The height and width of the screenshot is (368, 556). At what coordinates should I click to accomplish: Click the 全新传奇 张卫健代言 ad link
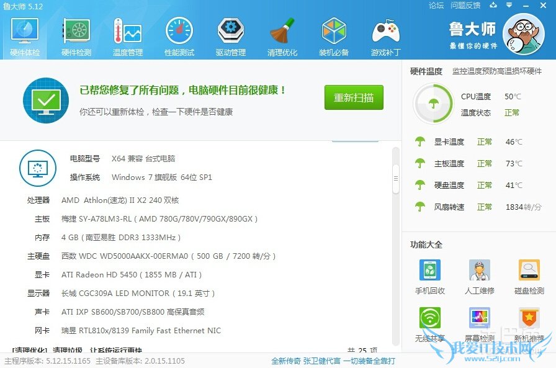pyautogui.click(x=333, y=361)
